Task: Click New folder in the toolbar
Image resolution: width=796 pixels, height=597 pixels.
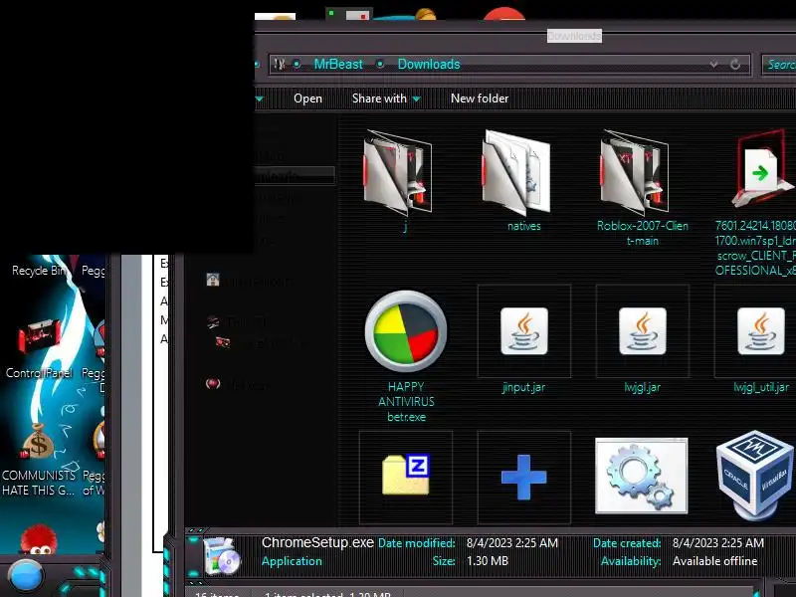Action: (x=480, y=99)
